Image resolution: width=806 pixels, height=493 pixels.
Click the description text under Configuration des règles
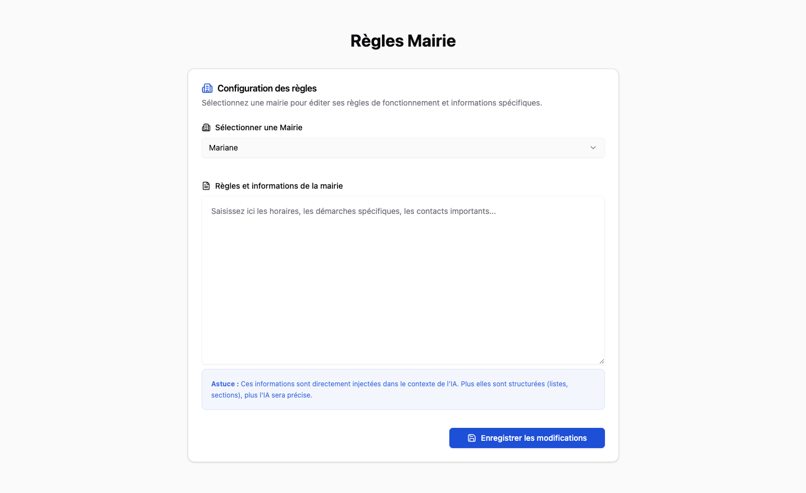point(372,103)
